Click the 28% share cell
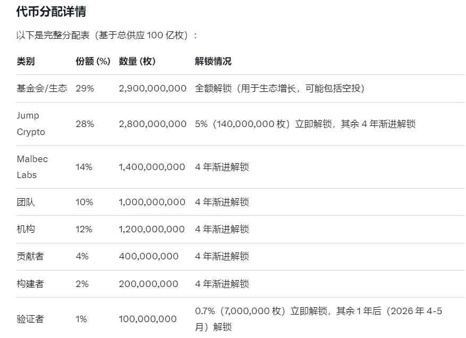The image size is (466, 338). tap(84, 124)
